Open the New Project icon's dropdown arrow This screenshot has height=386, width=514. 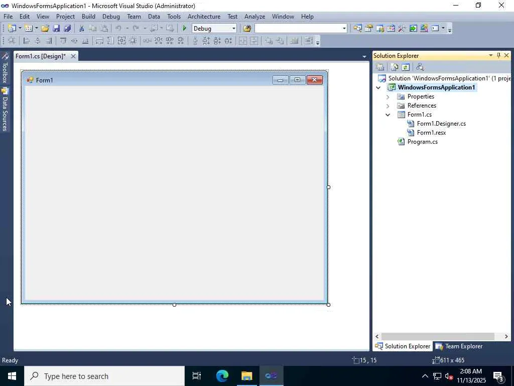click(20, 28)
